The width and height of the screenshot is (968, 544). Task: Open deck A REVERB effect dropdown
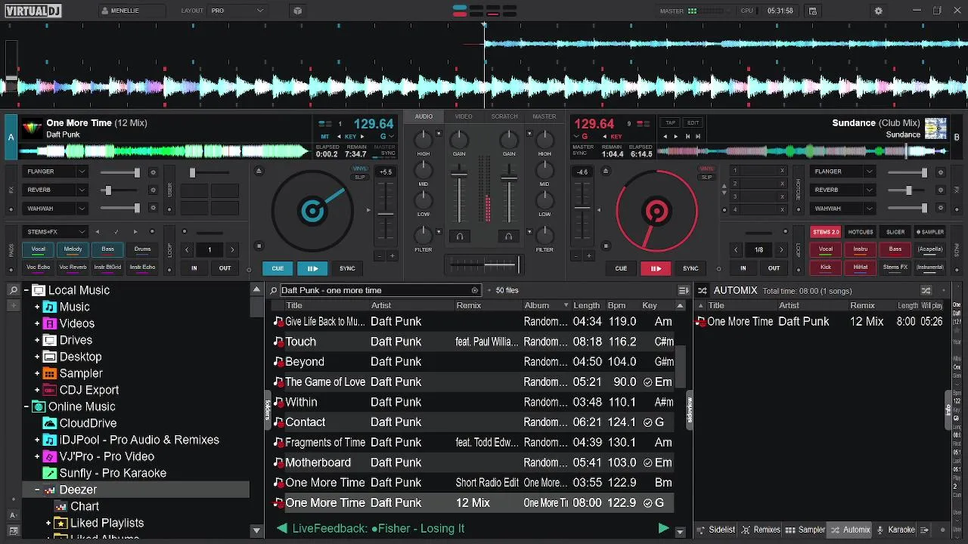56,190
